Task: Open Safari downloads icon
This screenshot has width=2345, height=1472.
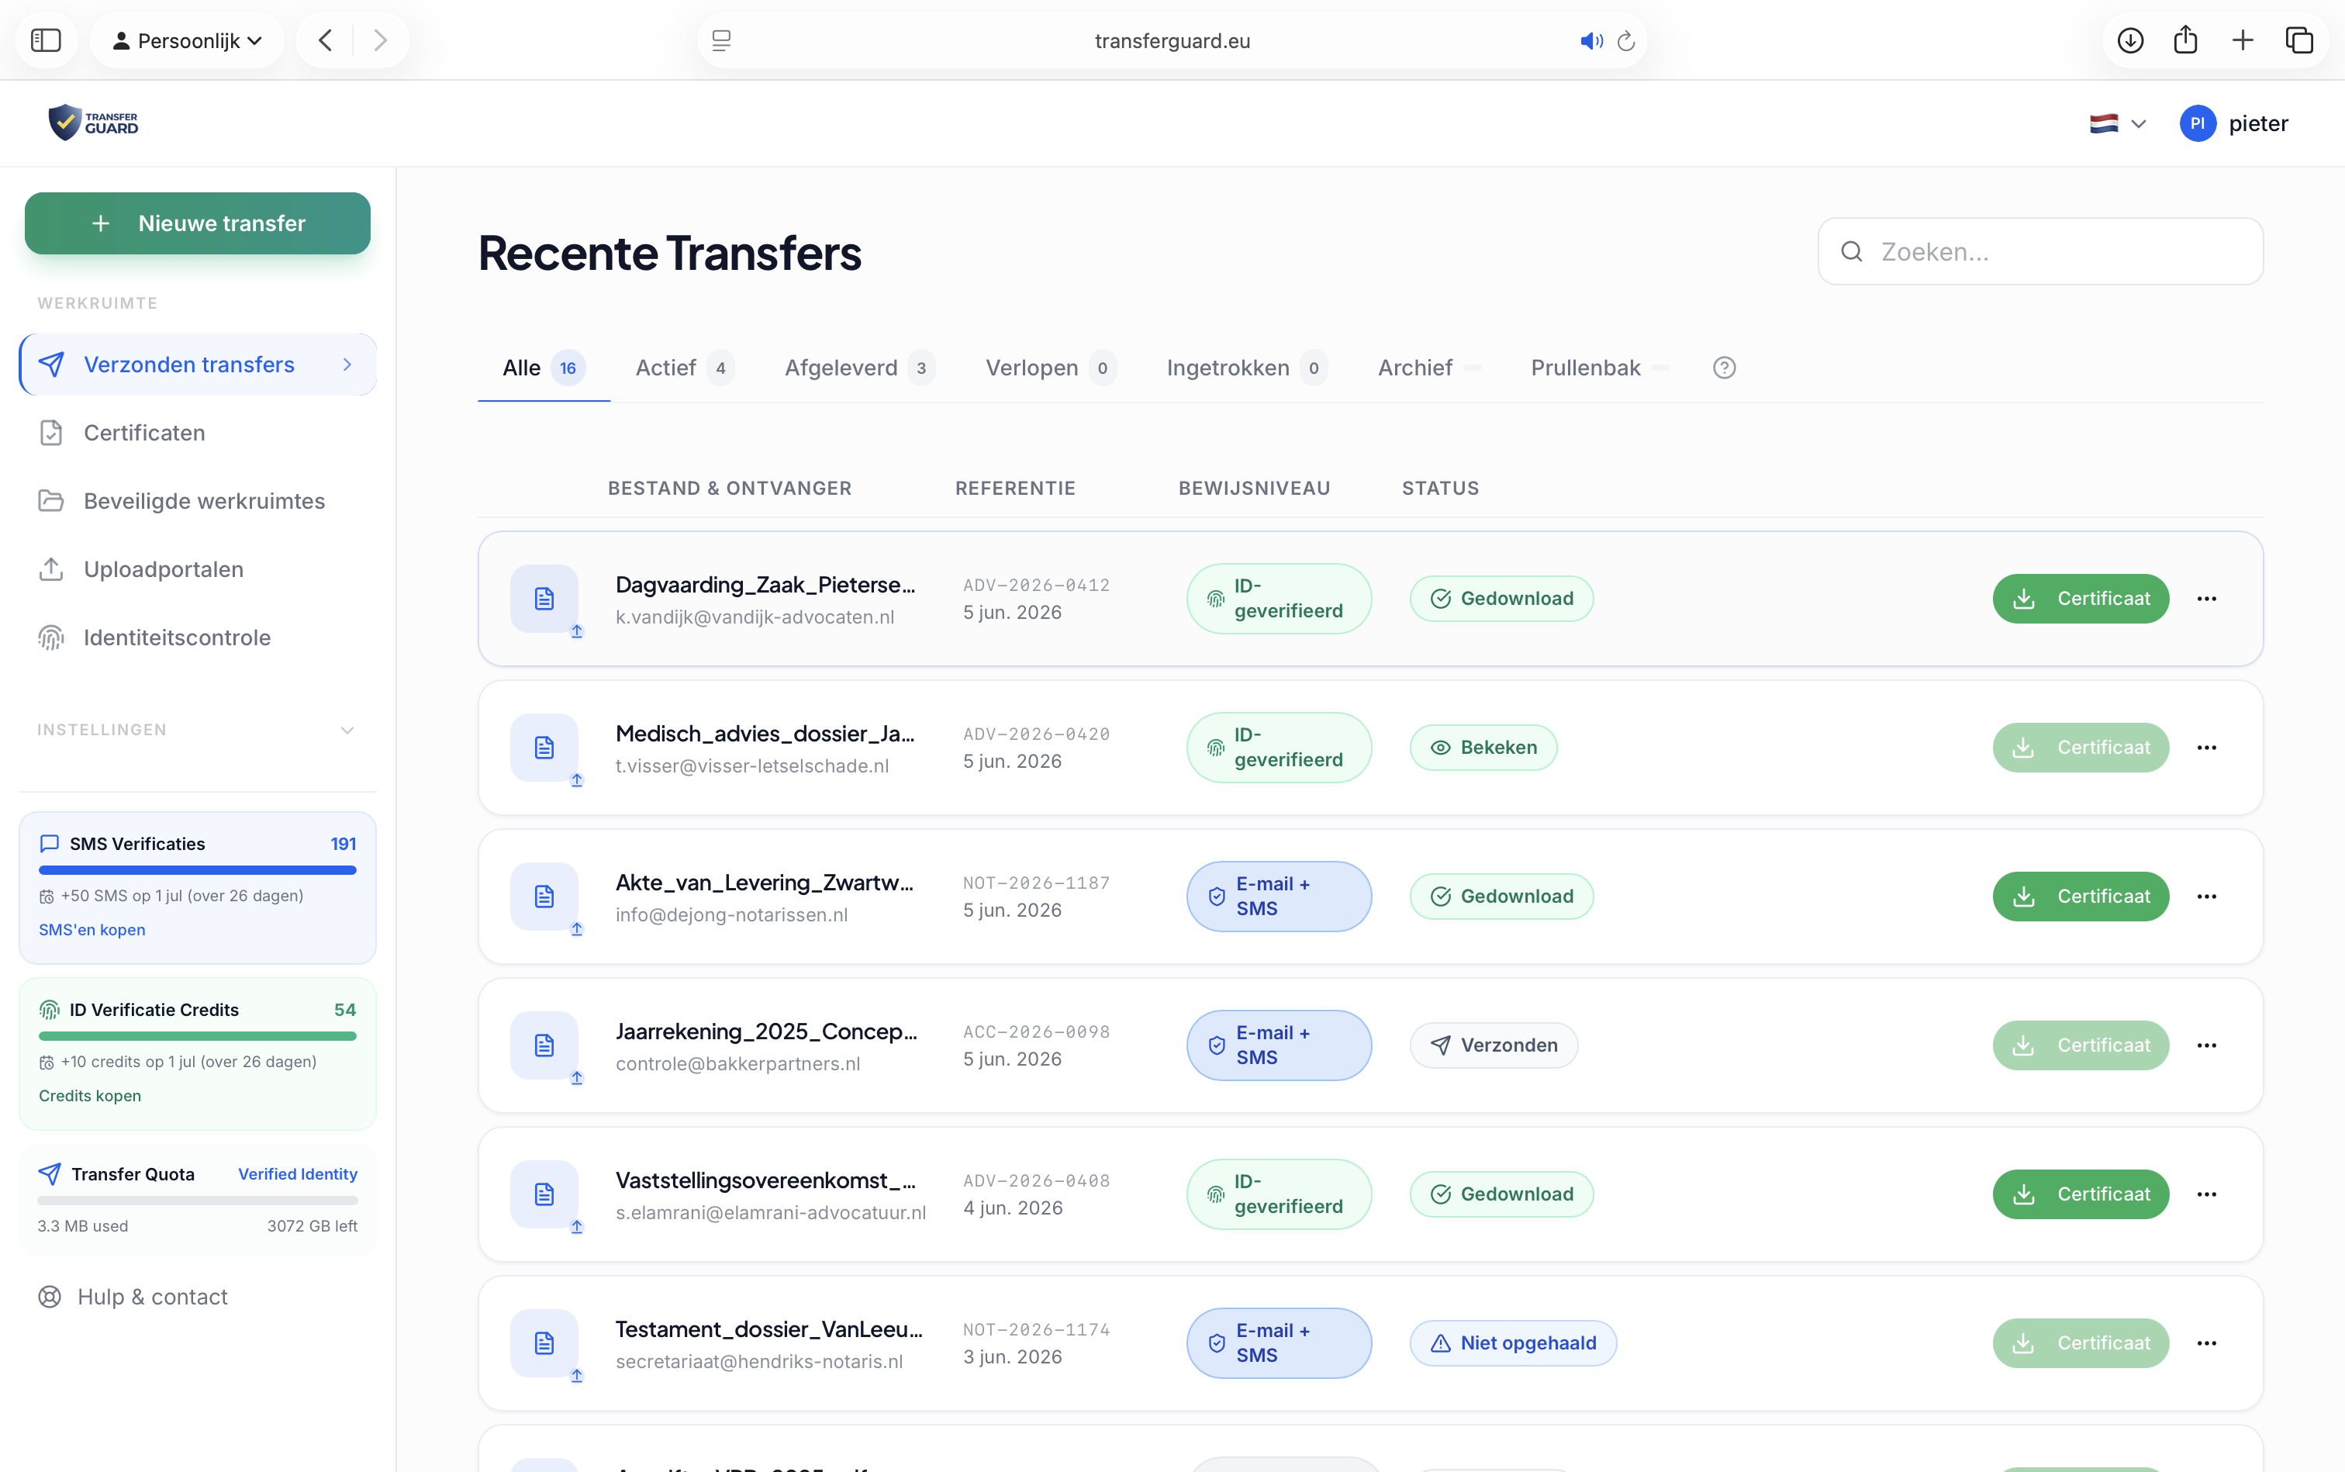Action: click(x=2130, y=40)
